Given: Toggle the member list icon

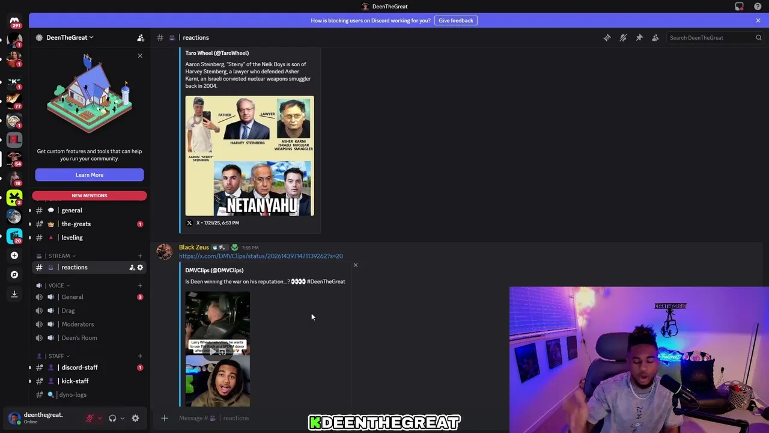Looking at the screenshot, I should click(x=655, y=38).
